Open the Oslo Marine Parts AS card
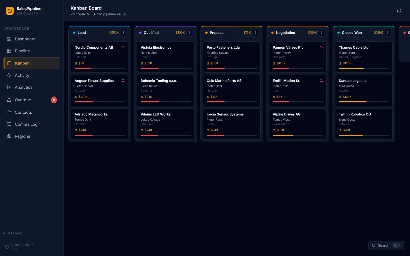The width and height of the screenshot is (410, 256). point(232,90)
